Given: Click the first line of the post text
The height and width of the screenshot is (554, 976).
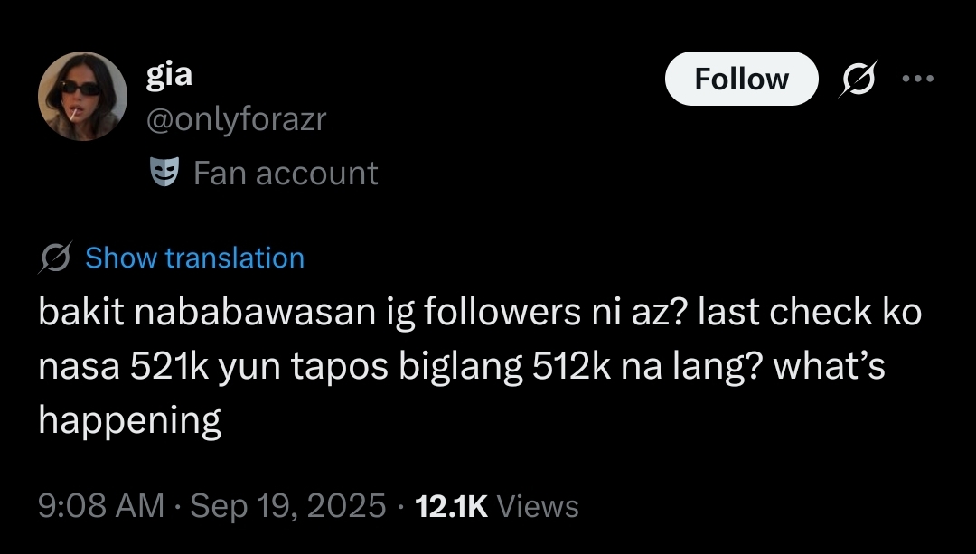Looking at the screenshot, I should click(480, 312).
